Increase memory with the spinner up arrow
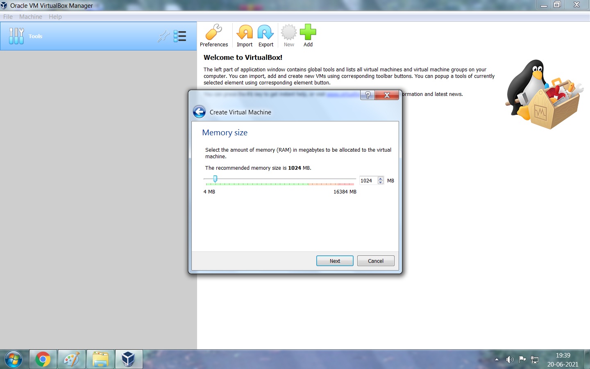Viewport: 590px width, 369px height. click(x=381, y=178)
